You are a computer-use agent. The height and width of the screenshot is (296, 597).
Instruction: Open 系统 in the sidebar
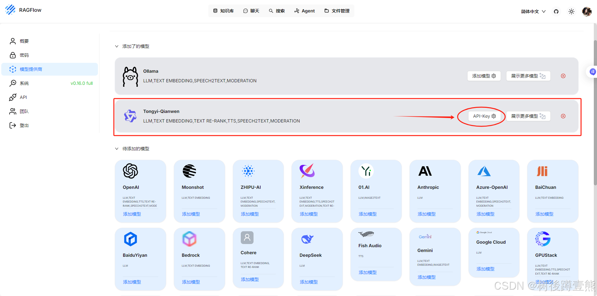coord(50,83)
